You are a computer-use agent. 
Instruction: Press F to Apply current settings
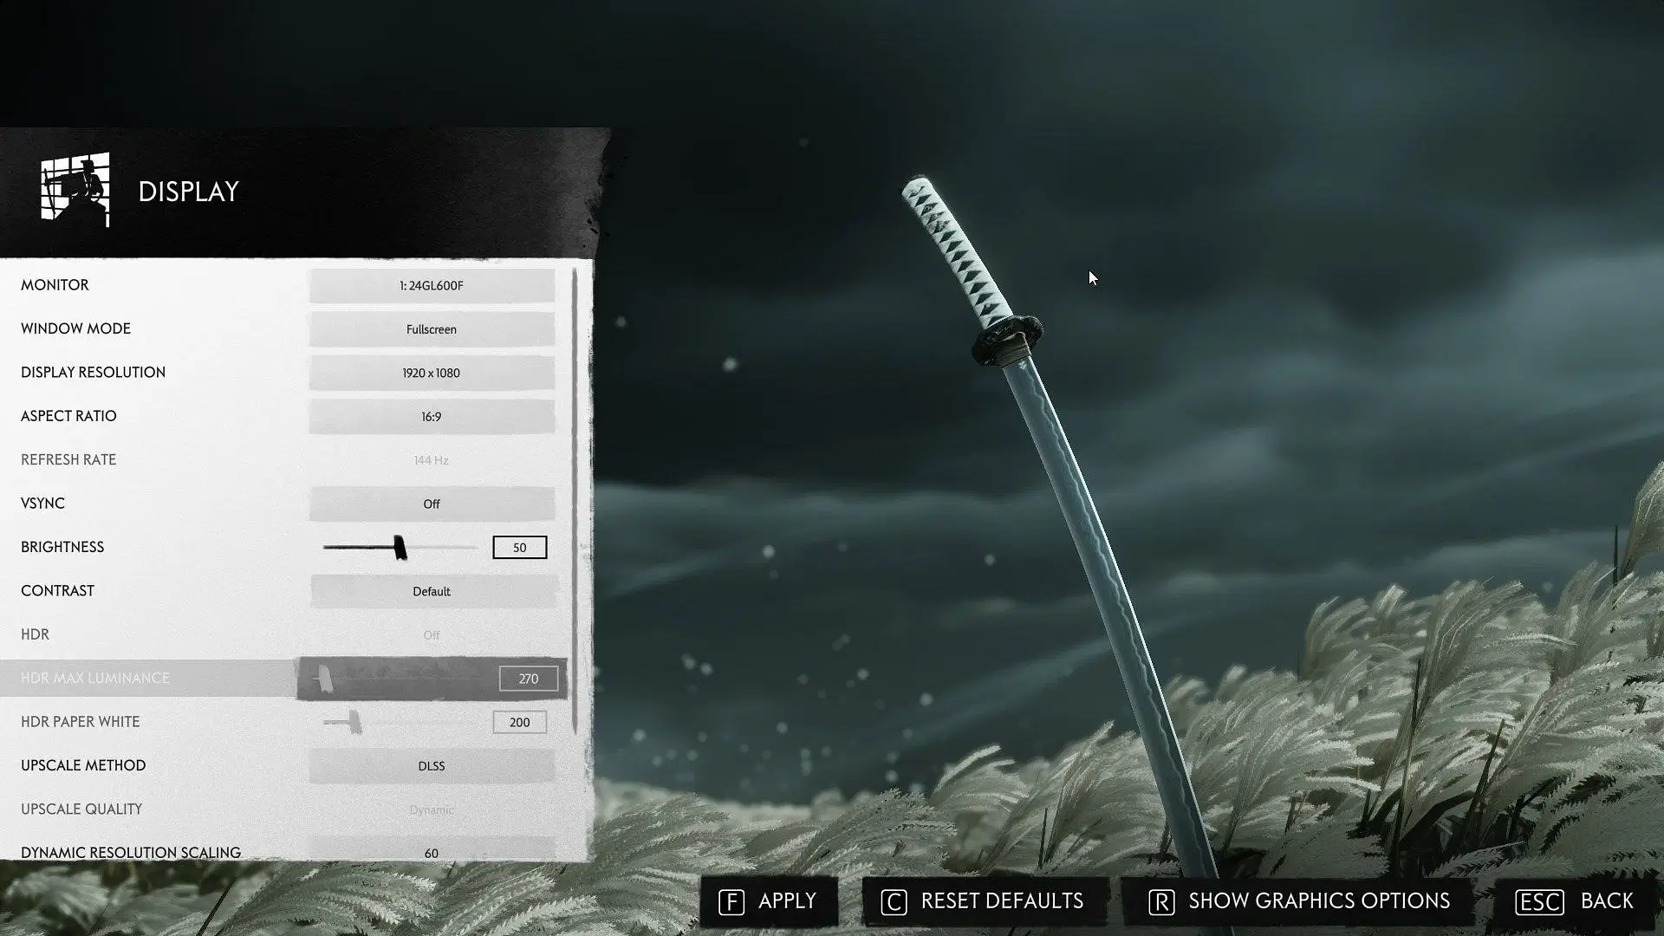[769, 901]
